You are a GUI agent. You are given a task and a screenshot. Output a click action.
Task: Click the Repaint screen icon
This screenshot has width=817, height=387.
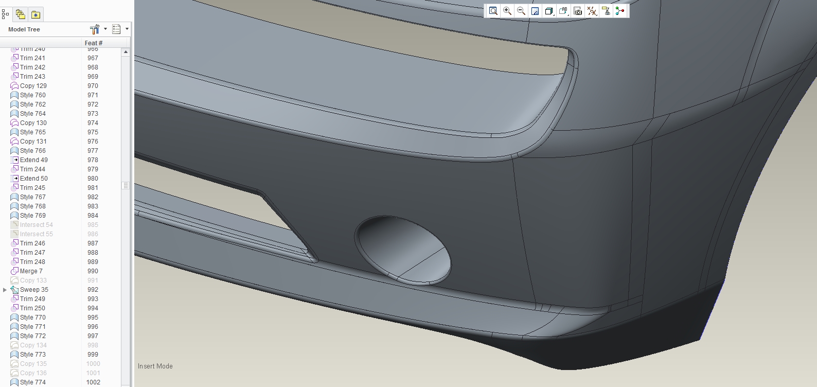click(535, 11)
